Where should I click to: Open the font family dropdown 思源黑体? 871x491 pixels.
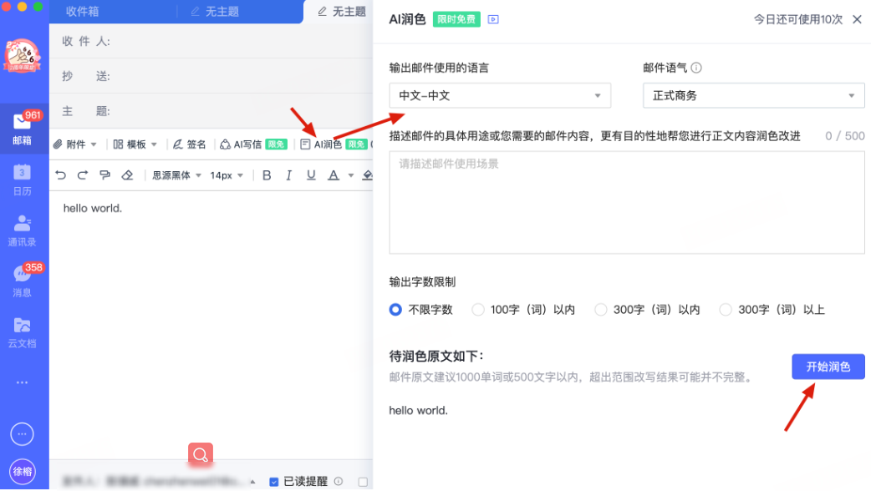[176, 175]
